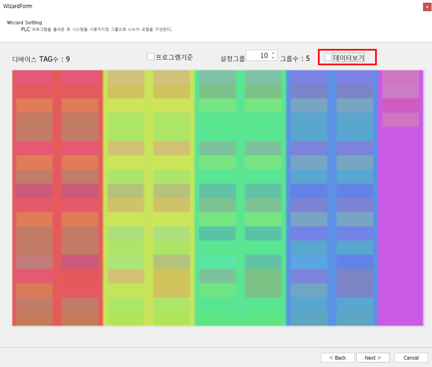432x367 pixels.
Task: Click the WizardForm title bar text
Action: [18, 6]
